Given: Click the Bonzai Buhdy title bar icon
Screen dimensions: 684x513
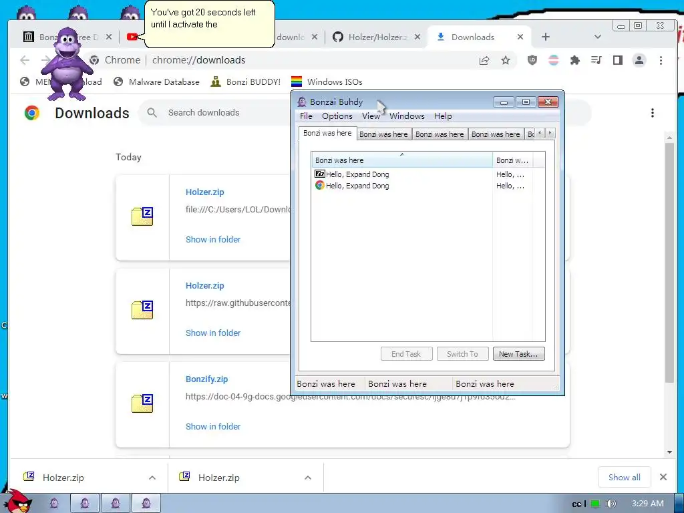Looking at the screenshot, I should [x=302, y=102].
